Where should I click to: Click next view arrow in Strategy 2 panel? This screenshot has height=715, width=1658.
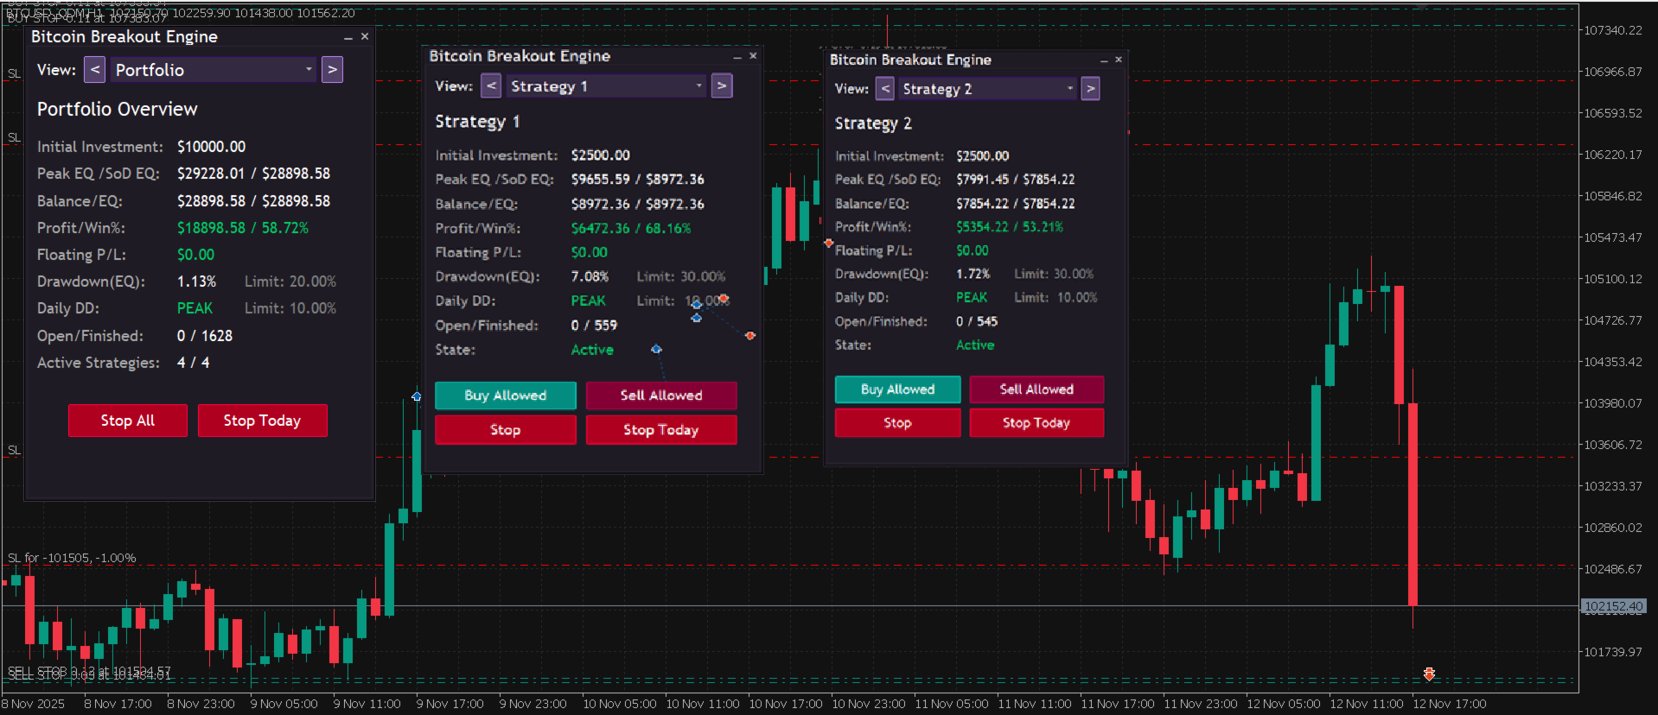click(1090, 89)
